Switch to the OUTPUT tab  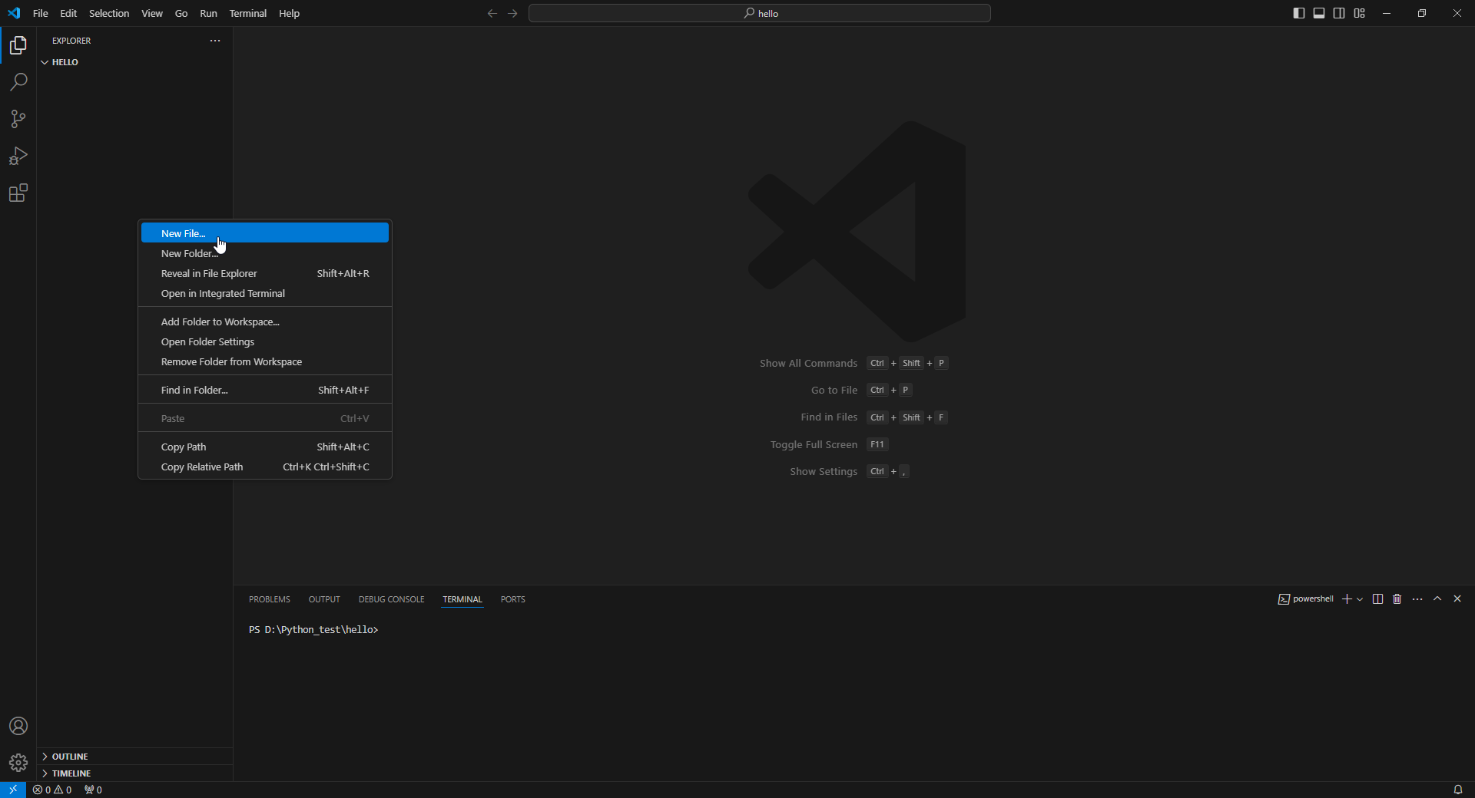(324, 599)
